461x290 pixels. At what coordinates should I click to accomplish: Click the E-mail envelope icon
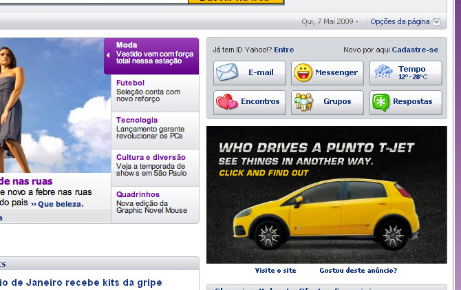pos(226,72)
